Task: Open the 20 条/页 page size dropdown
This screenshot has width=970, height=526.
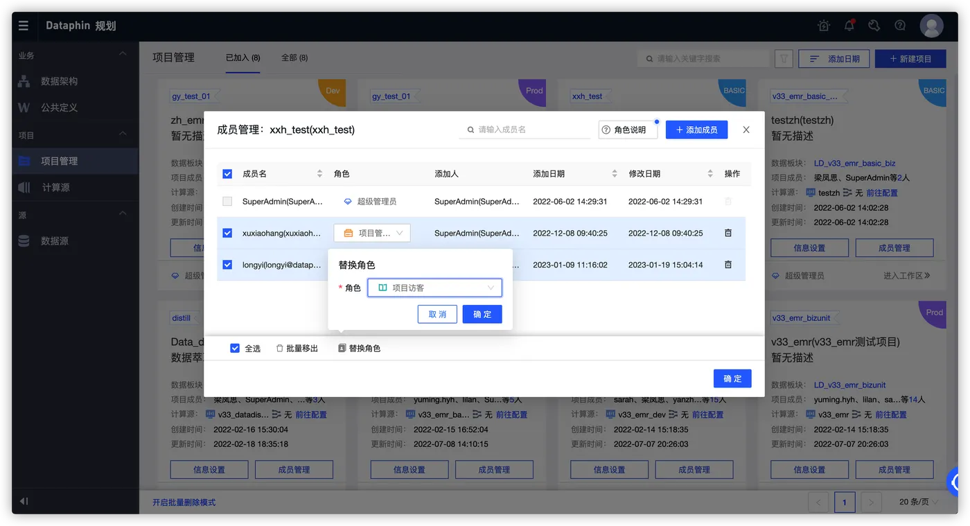Action: (919, 502)
